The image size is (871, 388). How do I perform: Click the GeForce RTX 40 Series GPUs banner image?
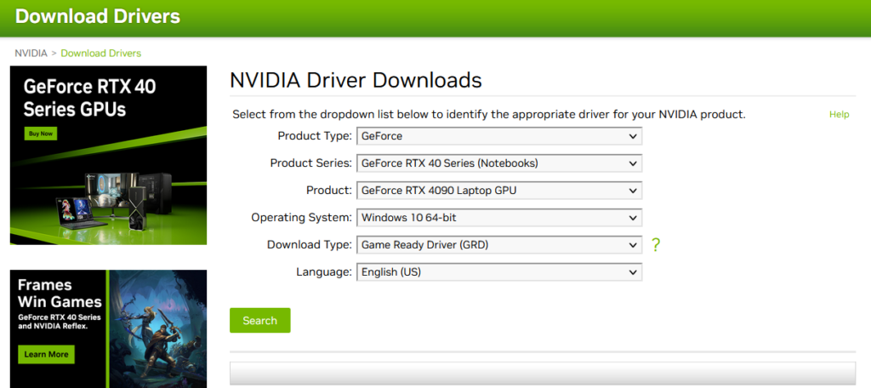(x=108, y=155)
